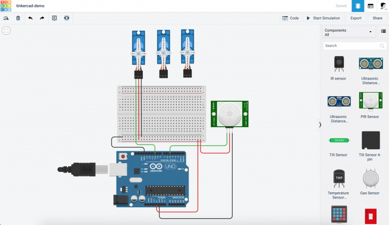Click the Saved status text
Image resolution: width=389 pixels, height=225 pixels.
click(341, 6)
